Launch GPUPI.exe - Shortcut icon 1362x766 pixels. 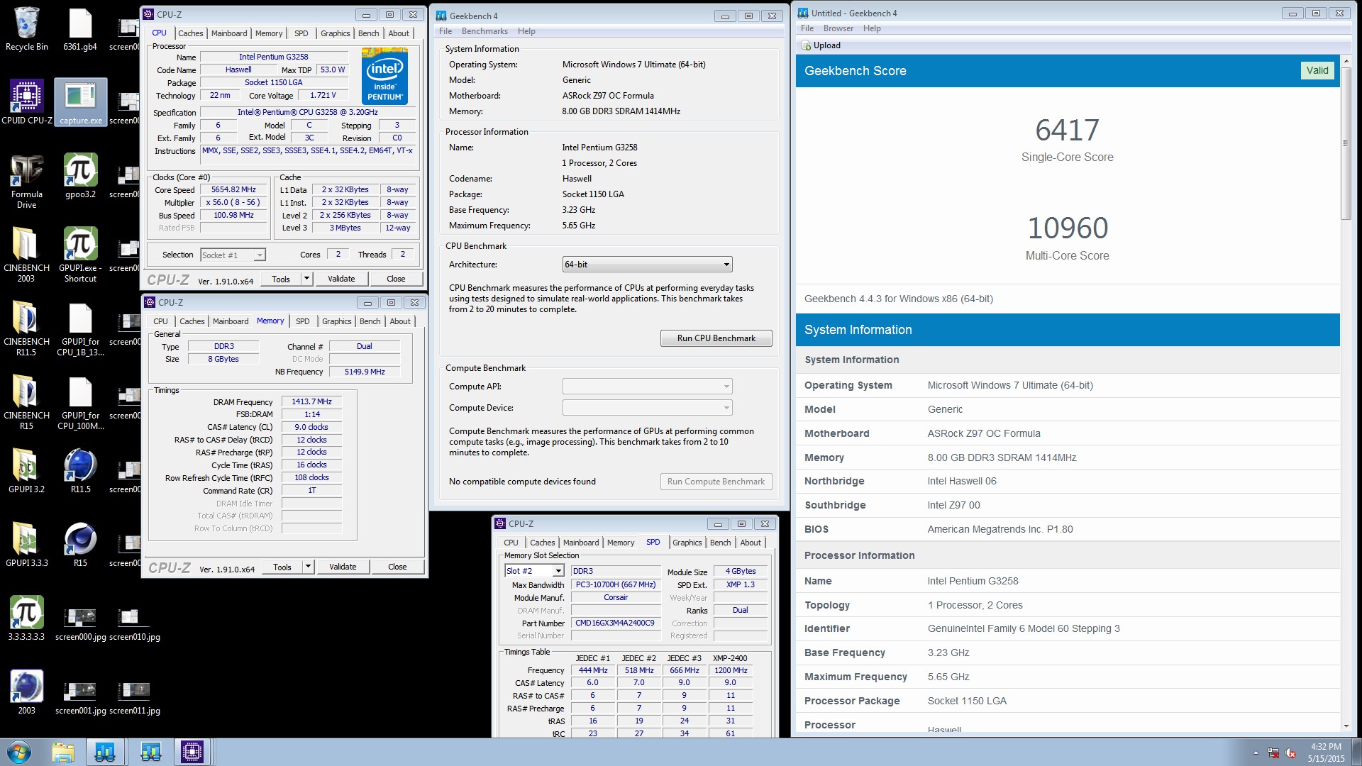80,255
